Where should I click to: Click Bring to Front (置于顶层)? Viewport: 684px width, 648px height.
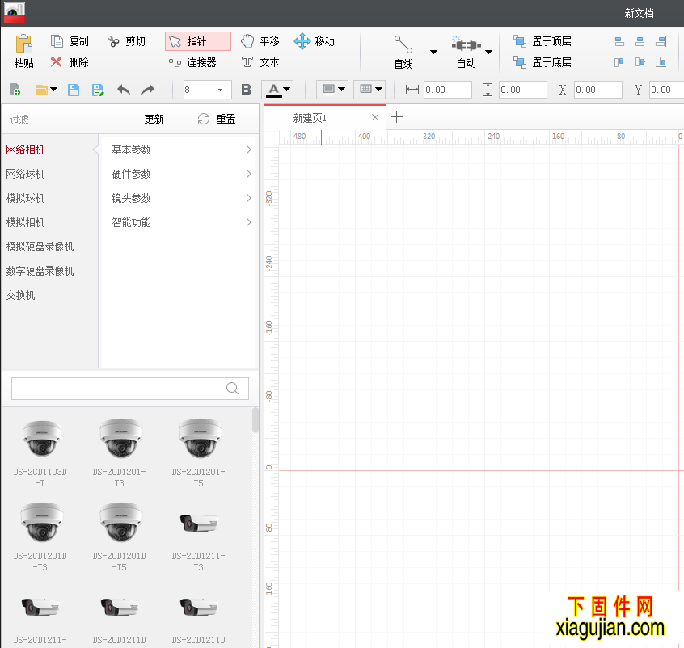(x=543, y=41)
